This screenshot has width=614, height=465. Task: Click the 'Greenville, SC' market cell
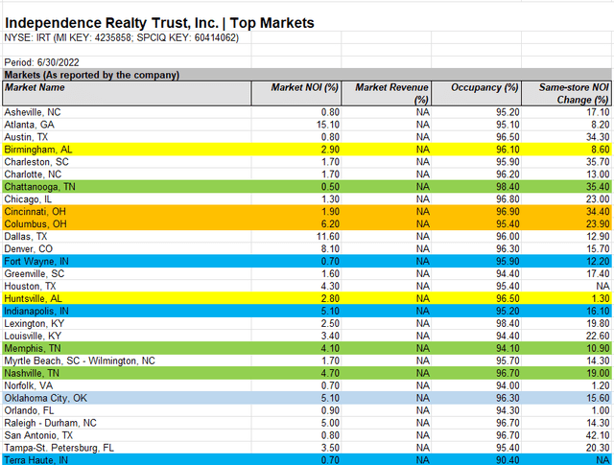coord(127,273)
